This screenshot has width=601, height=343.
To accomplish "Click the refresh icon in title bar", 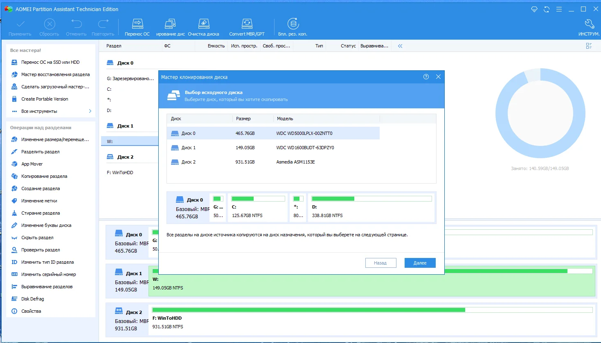I will pos(547,9).
